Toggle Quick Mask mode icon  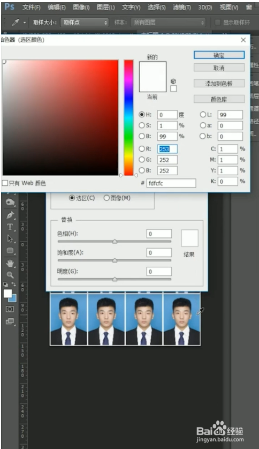(x=10, y=309)
